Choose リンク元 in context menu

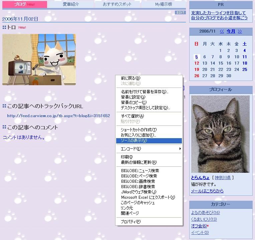[x=149, y=208]
